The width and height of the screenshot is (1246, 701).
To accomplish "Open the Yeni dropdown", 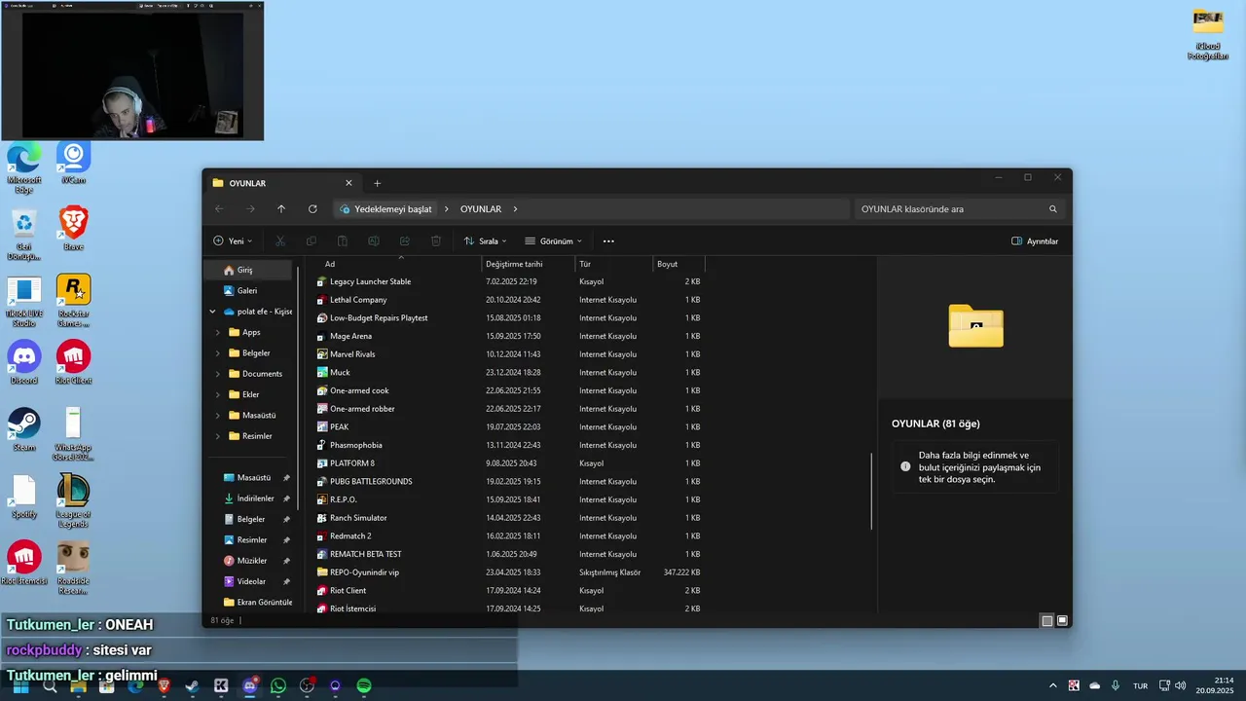I will pyautogui.click(x=233, y=241).
